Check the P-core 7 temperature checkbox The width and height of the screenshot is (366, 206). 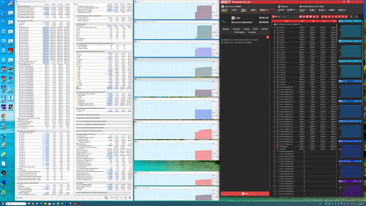(275, 45)
